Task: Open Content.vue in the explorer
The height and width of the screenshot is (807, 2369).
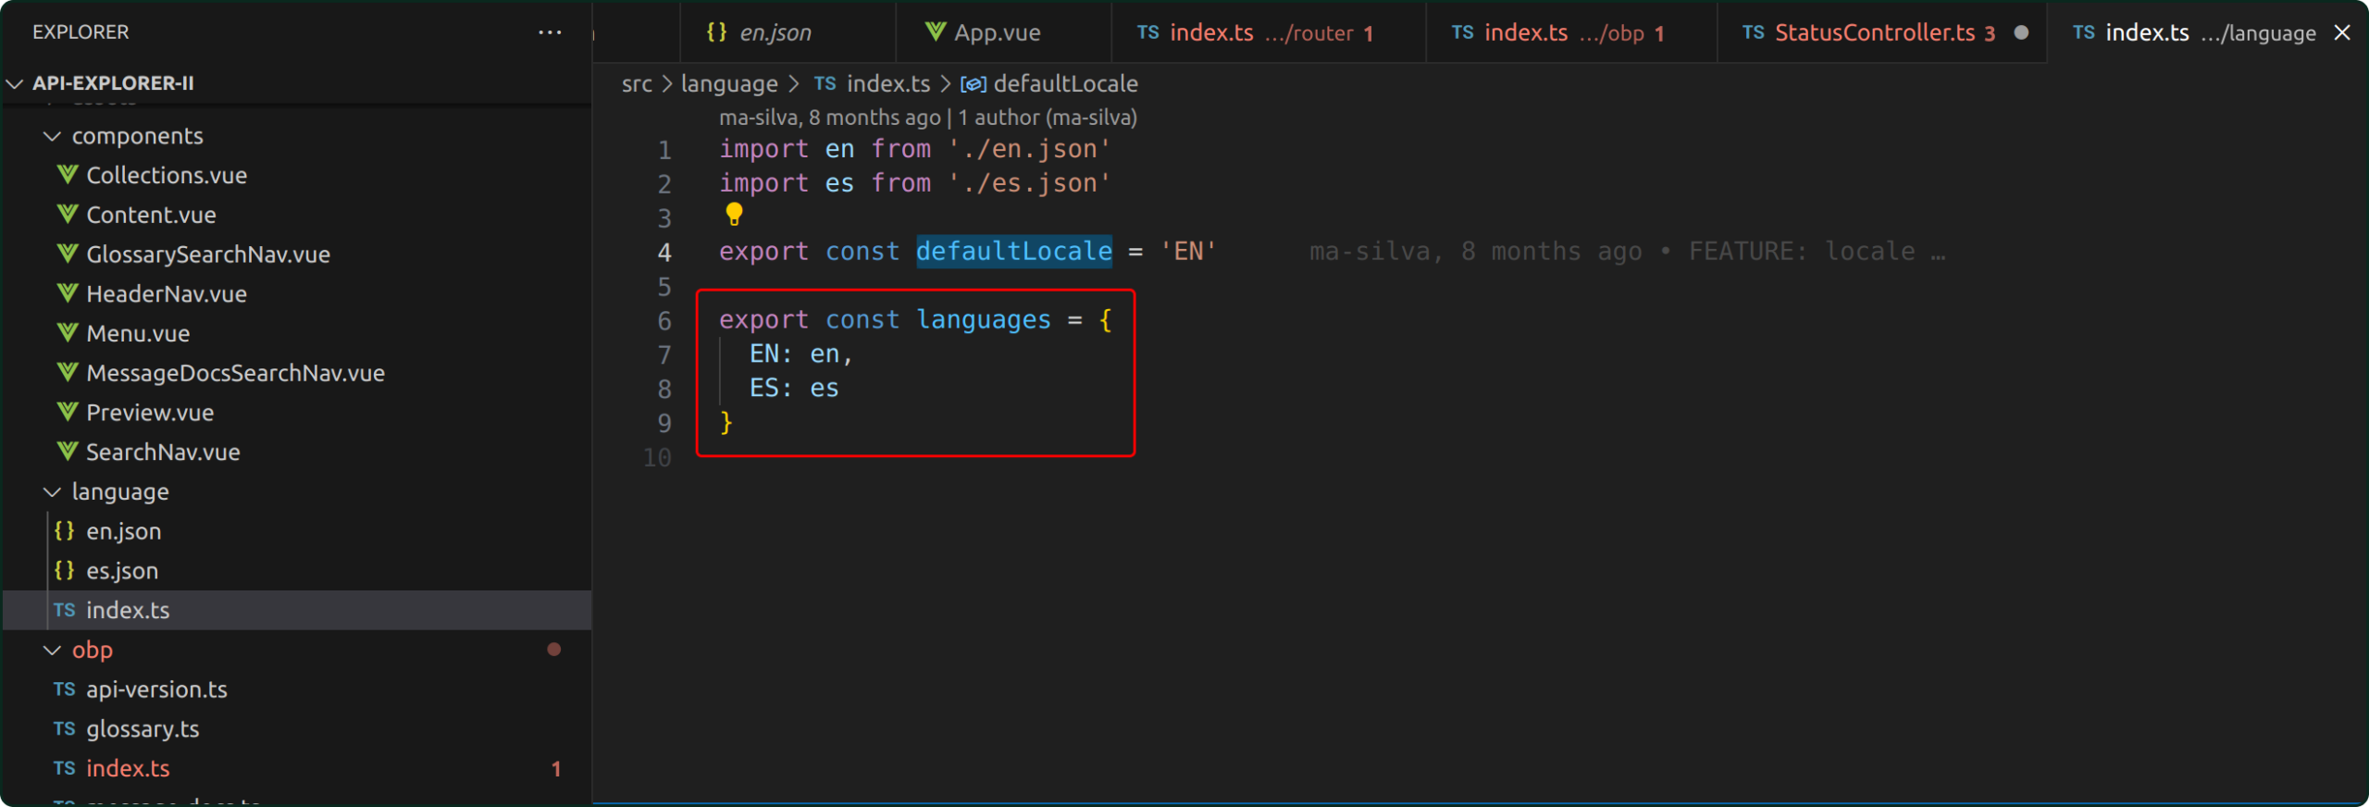Action: 151,216
